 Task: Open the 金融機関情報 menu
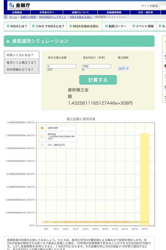click(114, 12)
